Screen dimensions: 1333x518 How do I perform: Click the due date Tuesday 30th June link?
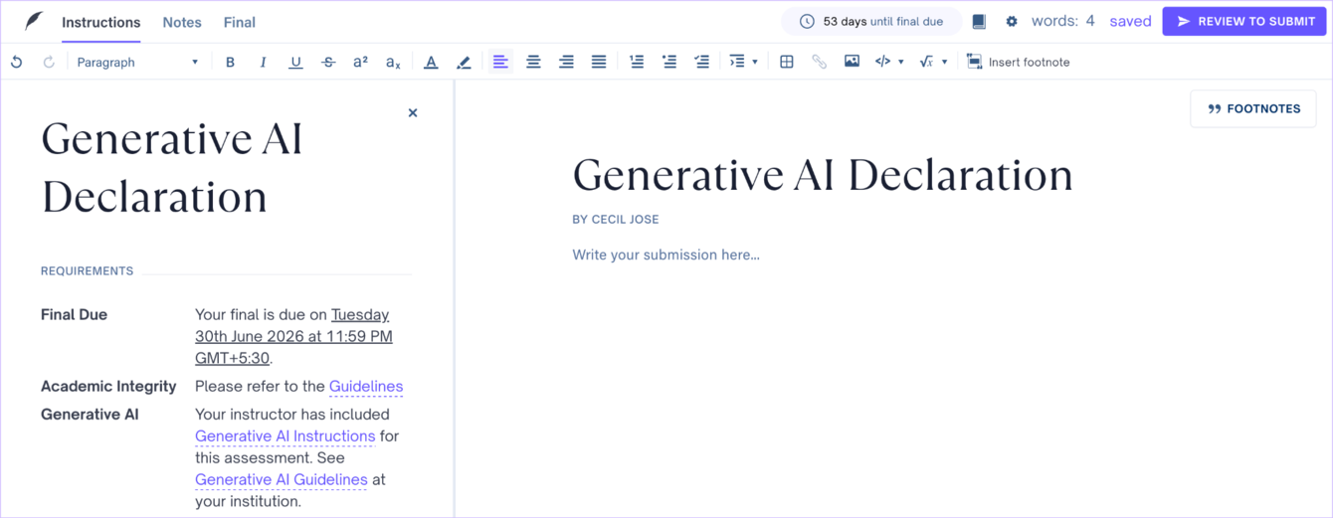pyautogui.click(x=293, y=336)
